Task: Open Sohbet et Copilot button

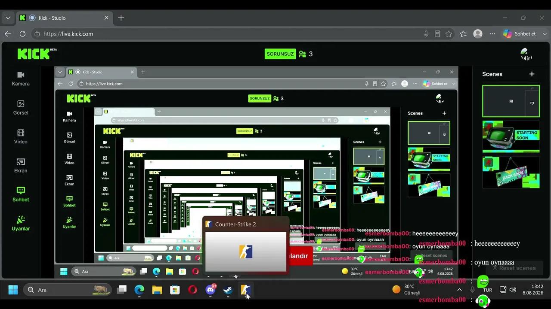Action: 520,33
